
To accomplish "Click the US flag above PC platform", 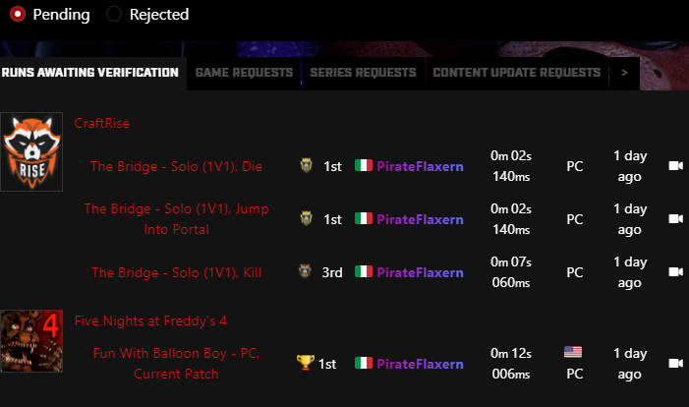I will pos(573,352).
